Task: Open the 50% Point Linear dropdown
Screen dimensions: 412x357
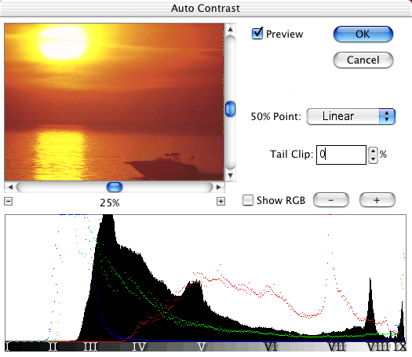Action: 351,116
